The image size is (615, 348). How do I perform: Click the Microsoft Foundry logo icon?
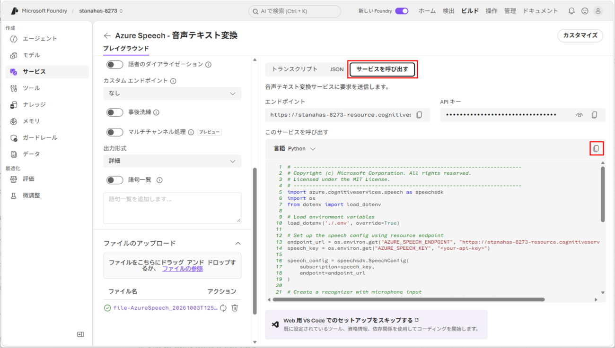pyautogui.click(x=15, y=11)
